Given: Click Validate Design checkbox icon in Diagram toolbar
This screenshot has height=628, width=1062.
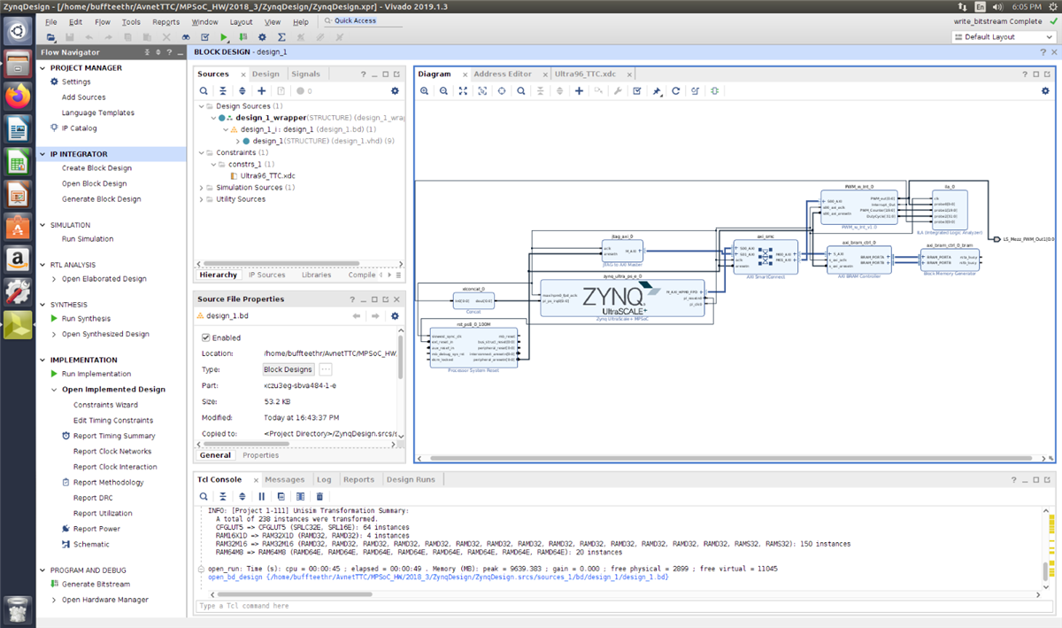Looking at the screenshot, I should tap(637, 91).
